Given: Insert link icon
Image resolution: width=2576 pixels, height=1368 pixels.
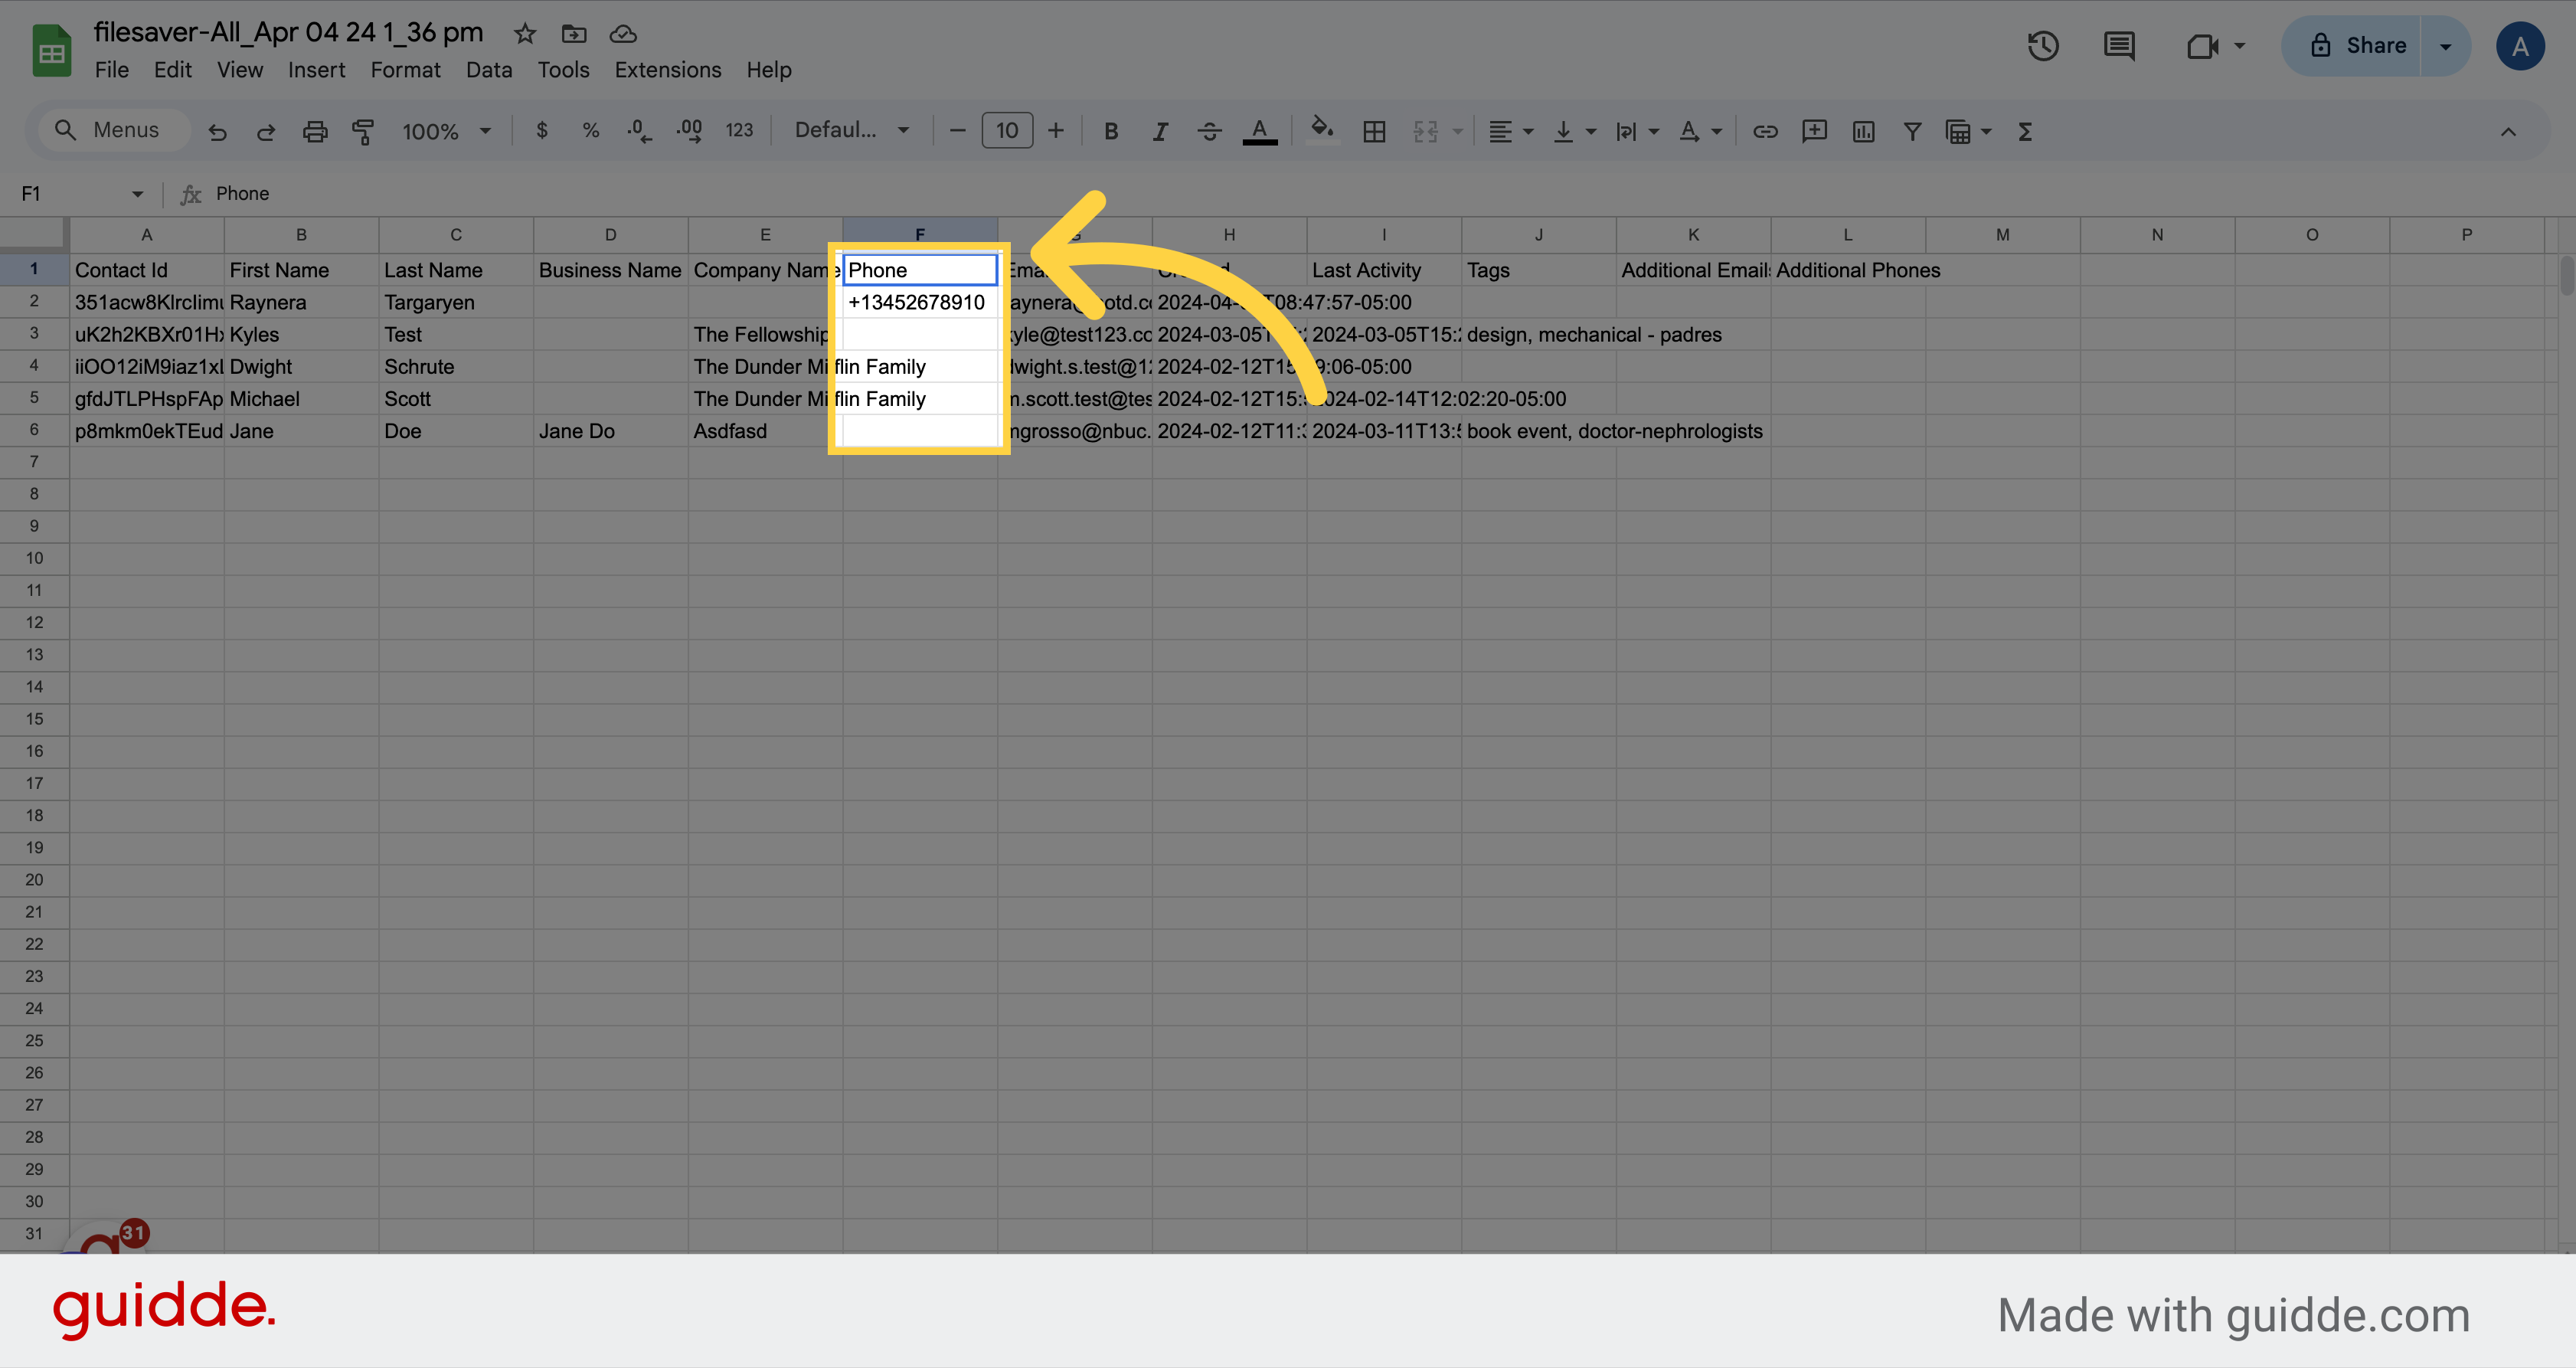Looking at the screenshot, I should (x=1765, y=131).
